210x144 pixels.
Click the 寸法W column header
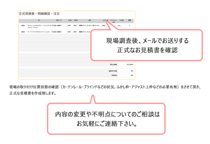(x=76, y=20)
